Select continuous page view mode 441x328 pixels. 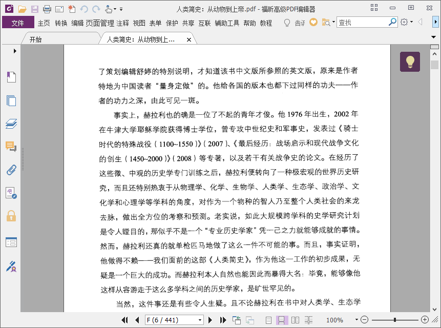282,320
